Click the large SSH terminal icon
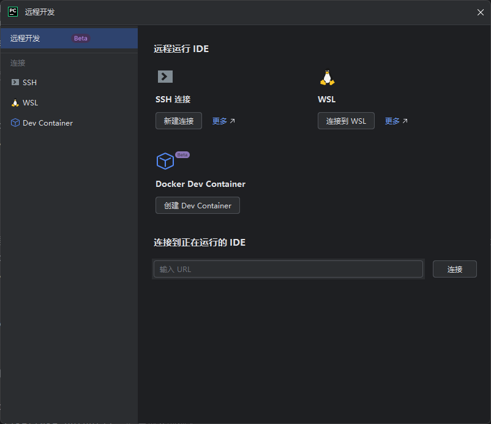The width and height of the screenshot is (491, 424). pos(165,77)
